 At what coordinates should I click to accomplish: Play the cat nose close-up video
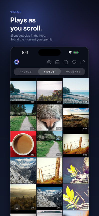pyautogui.click(x=49, y=118)
